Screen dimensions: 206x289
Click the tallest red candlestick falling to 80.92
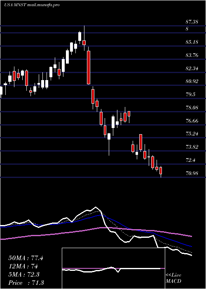click(x=89, y=67)
